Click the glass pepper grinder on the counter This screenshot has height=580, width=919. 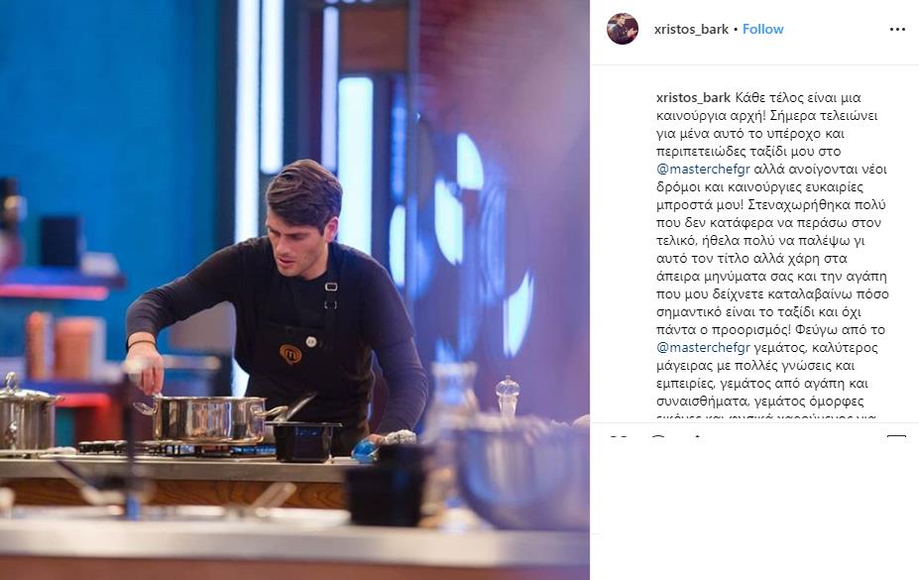pyautogui.click(x=507, y=398)
